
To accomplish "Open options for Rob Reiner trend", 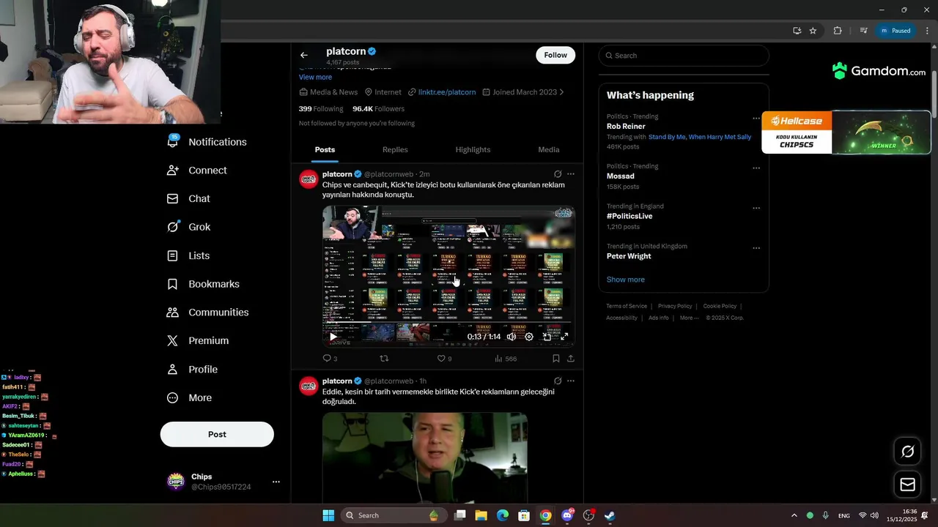I will (x=756, y=118).
